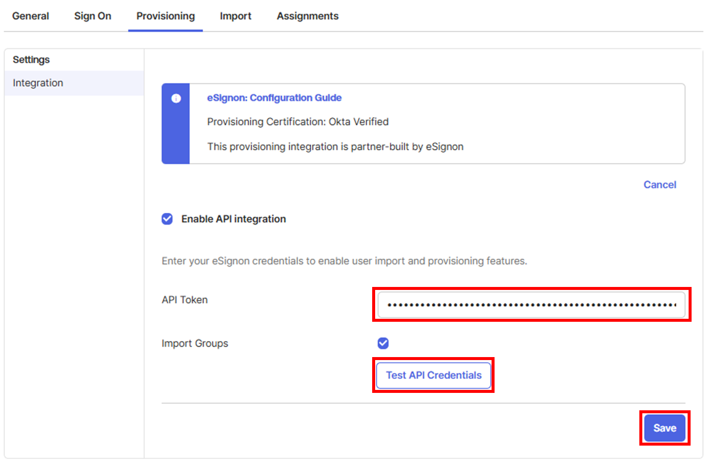Select Integration in the Settings sidebar
The width and height of the screenshot is (708, 465).
click(x=74, y=83)
